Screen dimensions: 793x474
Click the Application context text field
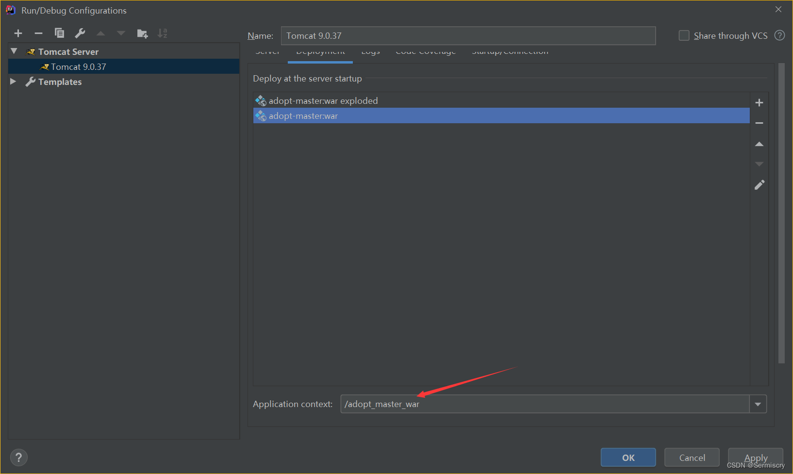point(545,404)
